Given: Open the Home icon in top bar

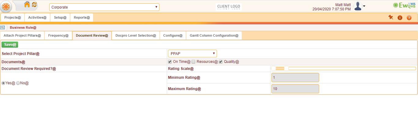Looking at the screenshot, I should point(27,5).
